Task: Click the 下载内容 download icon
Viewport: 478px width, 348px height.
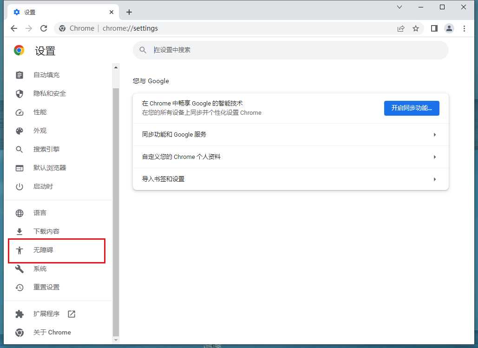Action: (20, 232)
